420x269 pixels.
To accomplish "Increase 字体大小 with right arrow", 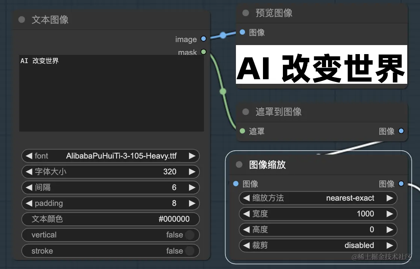I will point(192,171).
